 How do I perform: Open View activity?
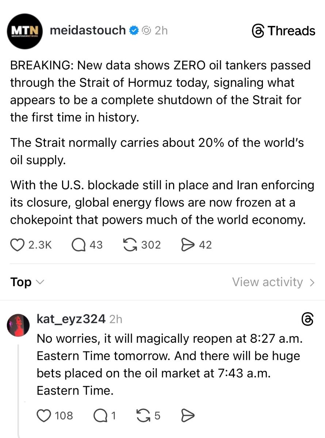click(273, 282)
